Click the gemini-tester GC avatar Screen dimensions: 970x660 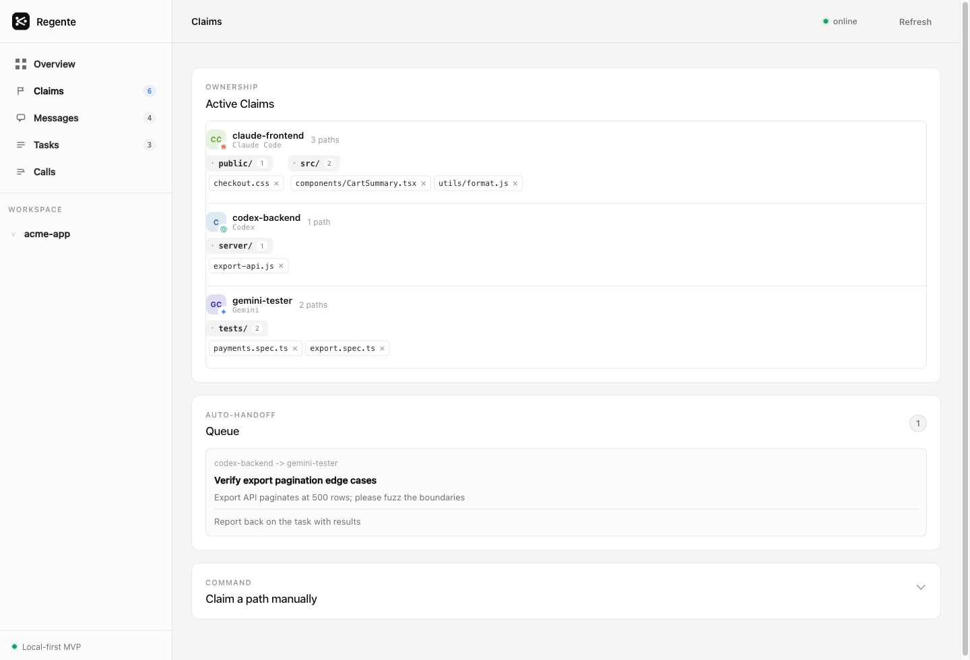tap(216, 304)
